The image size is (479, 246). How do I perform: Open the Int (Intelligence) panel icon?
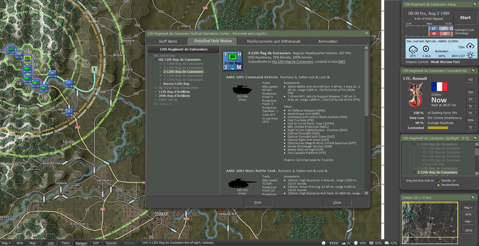pos(470,99)
